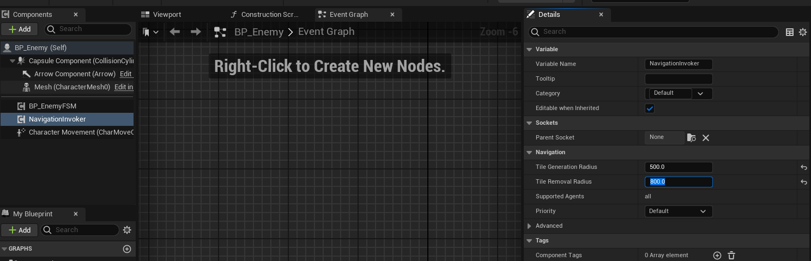Click Tile Removal Radius value field
This screenshot has width=811, height=261.
coord(679,181)
